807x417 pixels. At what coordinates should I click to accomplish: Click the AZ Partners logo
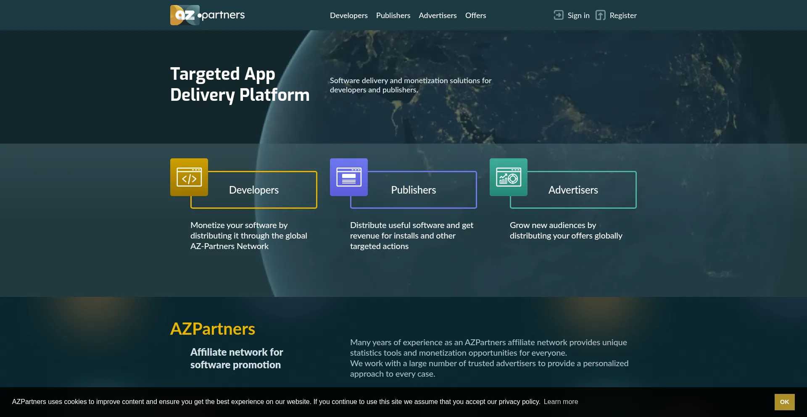[x=207, y=15]
